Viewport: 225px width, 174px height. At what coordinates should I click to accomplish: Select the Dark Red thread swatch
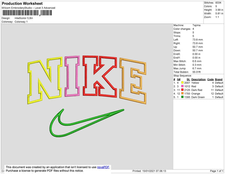(182, 90)
